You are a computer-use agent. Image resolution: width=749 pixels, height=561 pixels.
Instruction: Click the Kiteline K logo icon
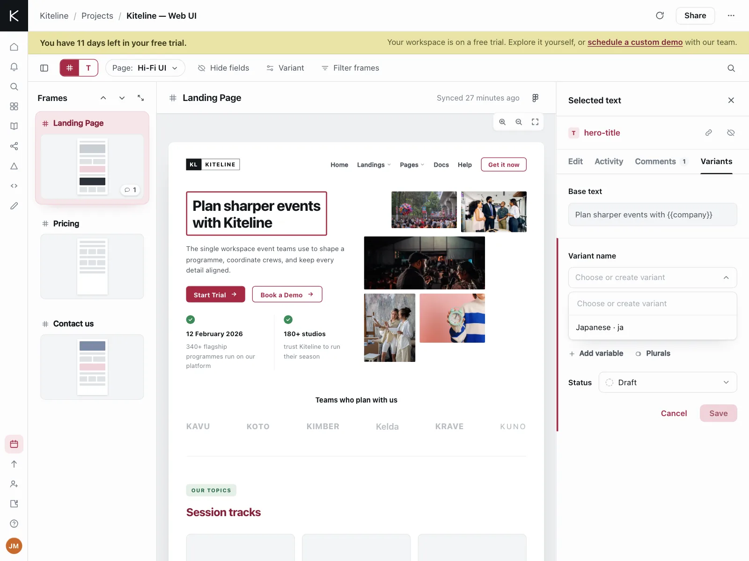(14, 15)
